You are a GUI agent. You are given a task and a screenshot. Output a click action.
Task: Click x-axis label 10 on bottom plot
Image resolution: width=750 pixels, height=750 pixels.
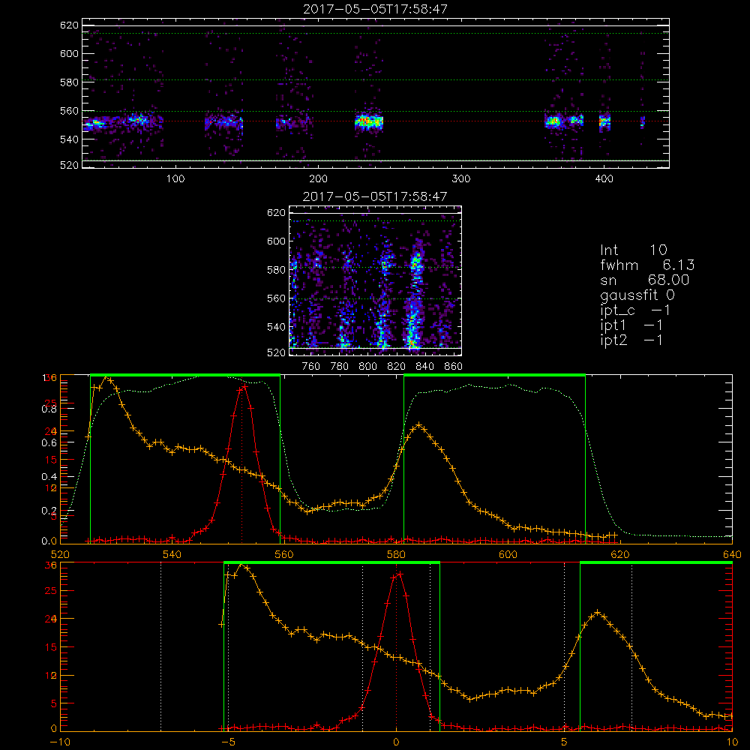732,742
